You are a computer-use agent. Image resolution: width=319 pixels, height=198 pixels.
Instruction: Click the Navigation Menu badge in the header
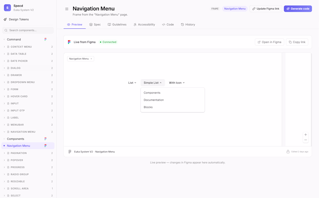pos(235,9)
